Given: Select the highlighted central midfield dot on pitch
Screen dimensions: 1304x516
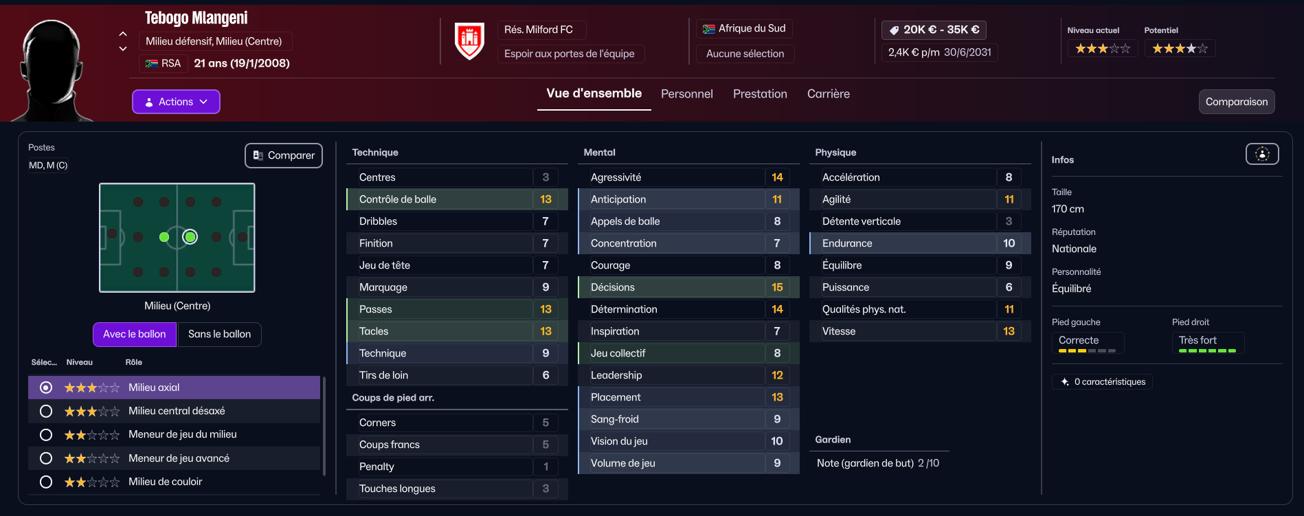Looking at the screenshot, I should pos(190,237).
